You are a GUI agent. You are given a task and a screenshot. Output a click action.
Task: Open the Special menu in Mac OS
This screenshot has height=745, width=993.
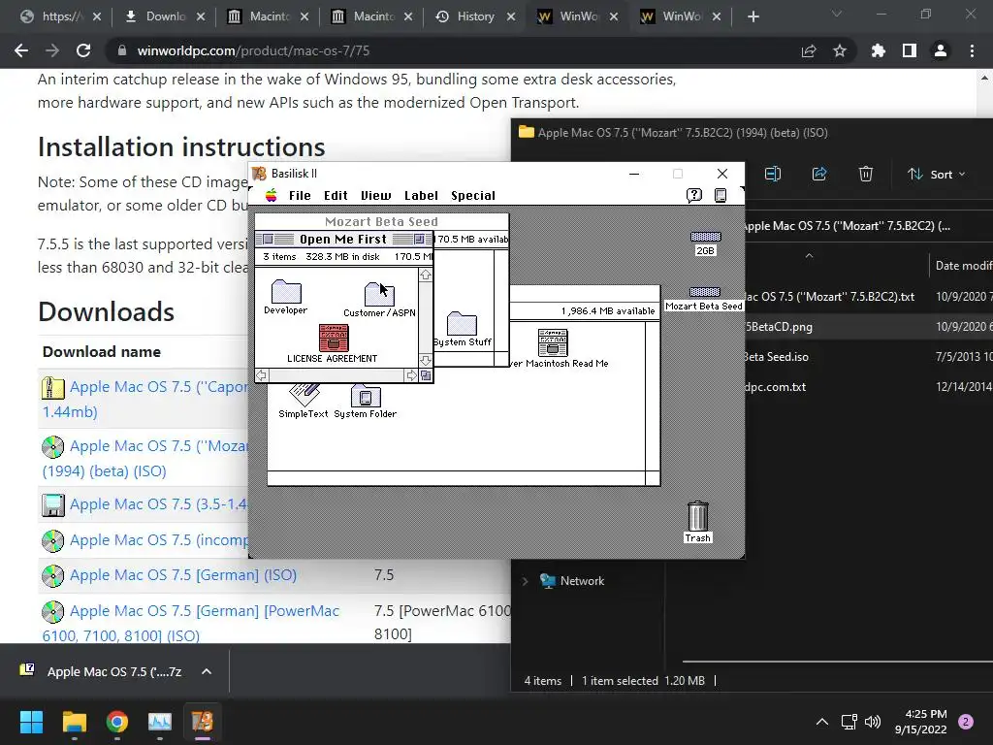pyautogui.click(x=473, y=196)
